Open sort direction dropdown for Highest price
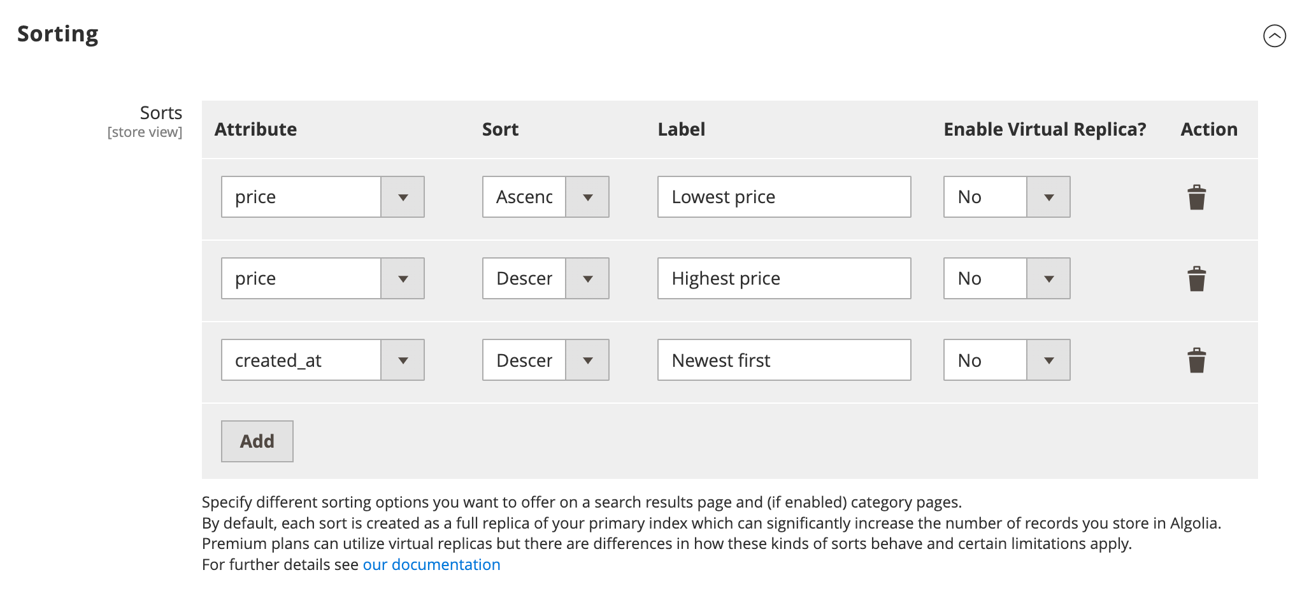The height and width of the screenshot is (591, 1302). 545,278
